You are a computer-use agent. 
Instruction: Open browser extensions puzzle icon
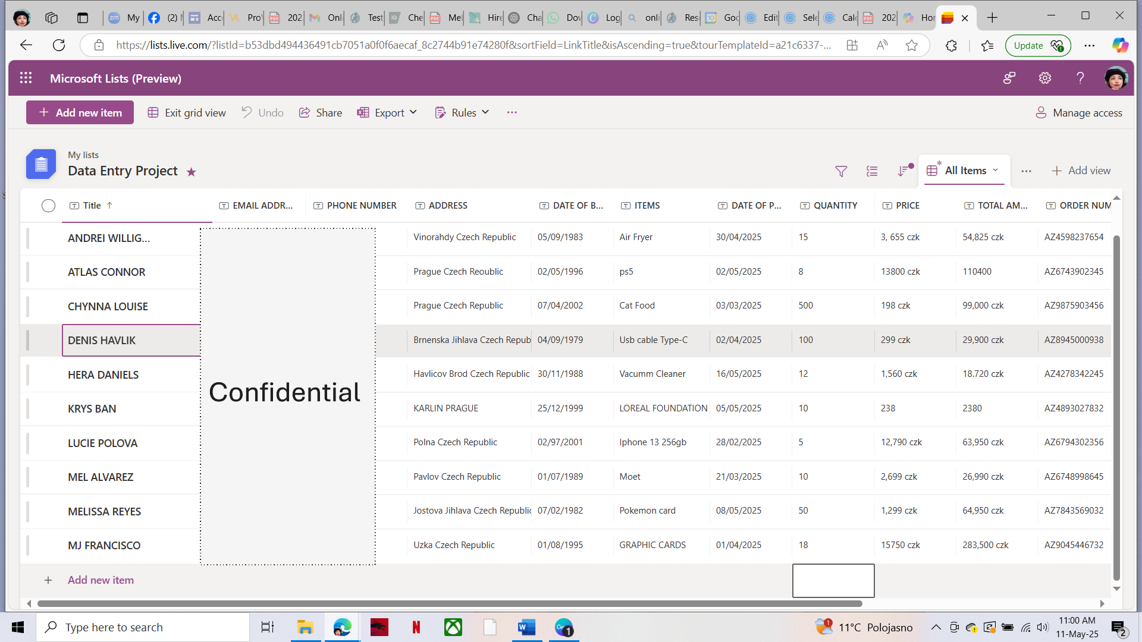pyautogui.click(x=951, y=45)
